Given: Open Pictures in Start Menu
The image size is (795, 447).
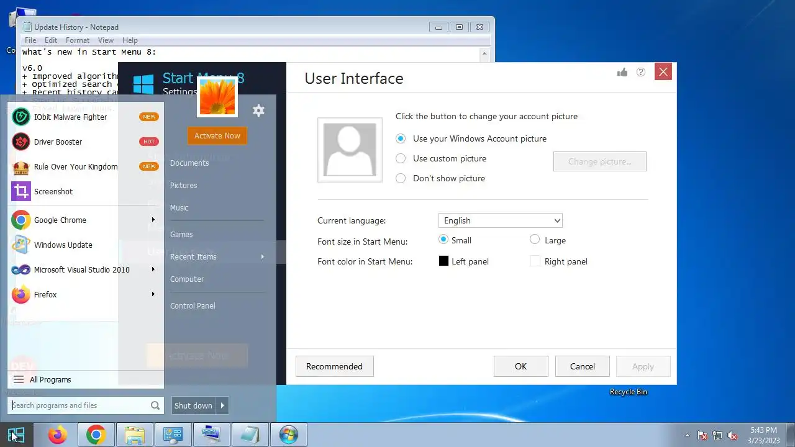Looking at the screenshot, I should (x=183, y=185).
